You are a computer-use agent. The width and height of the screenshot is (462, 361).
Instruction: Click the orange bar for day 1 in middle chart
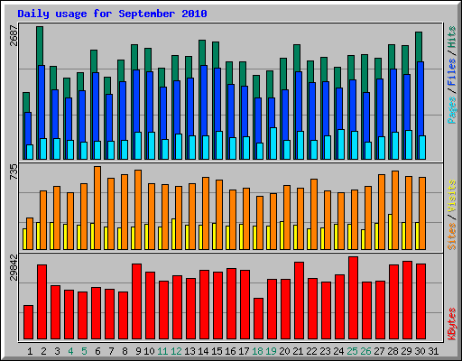[x=30, y=234]
